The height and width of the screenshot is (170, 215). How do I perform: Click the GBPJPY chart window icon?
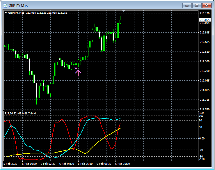pos(5,6)
